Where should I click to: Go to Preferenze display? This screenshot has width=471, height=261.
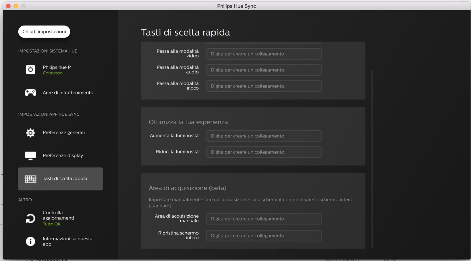(60, 155)
